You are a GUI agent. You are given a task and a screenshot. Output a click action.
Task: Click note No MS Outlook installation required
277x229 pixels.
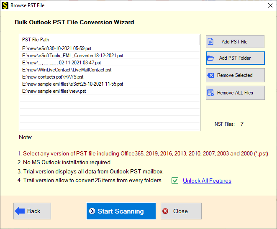point(64,162)
